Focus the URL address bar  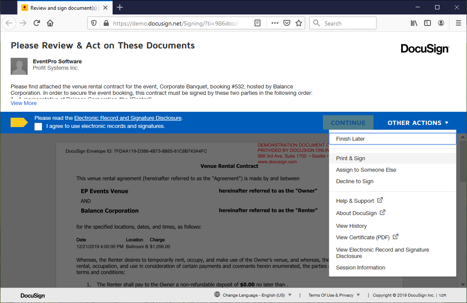[176, 23]
